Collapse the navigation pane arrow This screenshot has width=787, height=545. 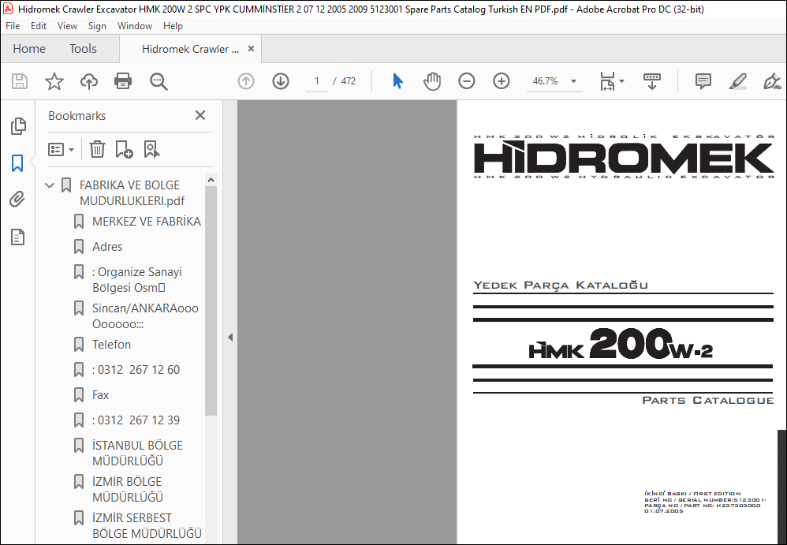tap(230, 338)
